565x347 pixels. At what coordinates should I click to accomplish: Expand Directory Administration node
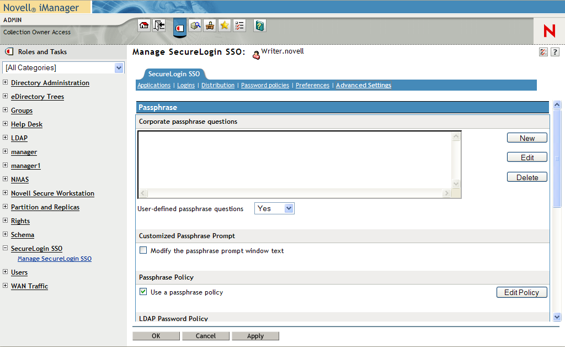point(5,82)
